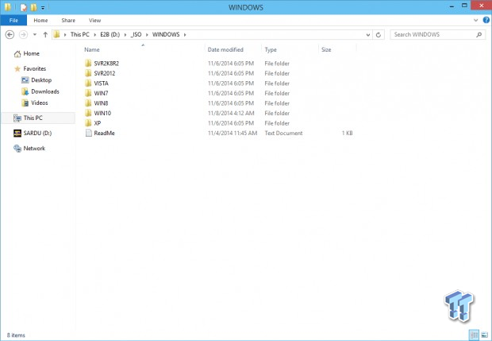
Task: Switch to the Home ribbon tab
Action: point(40,21)
